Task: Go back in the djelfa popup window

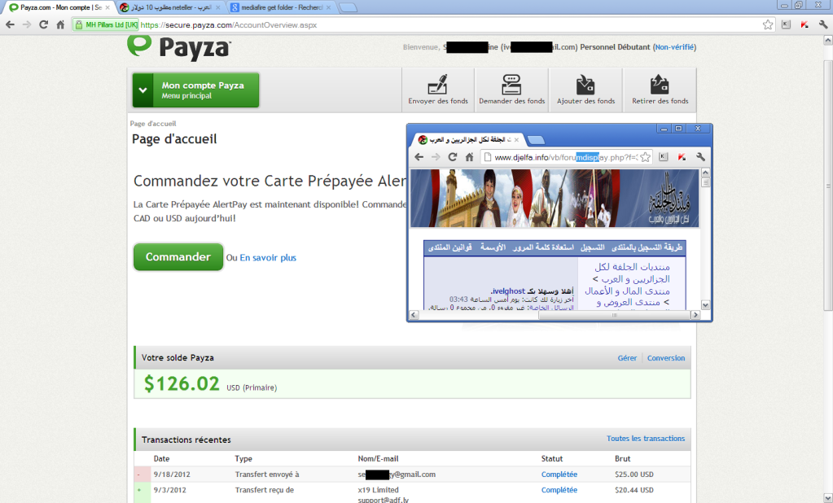Action: coord(419,157)
